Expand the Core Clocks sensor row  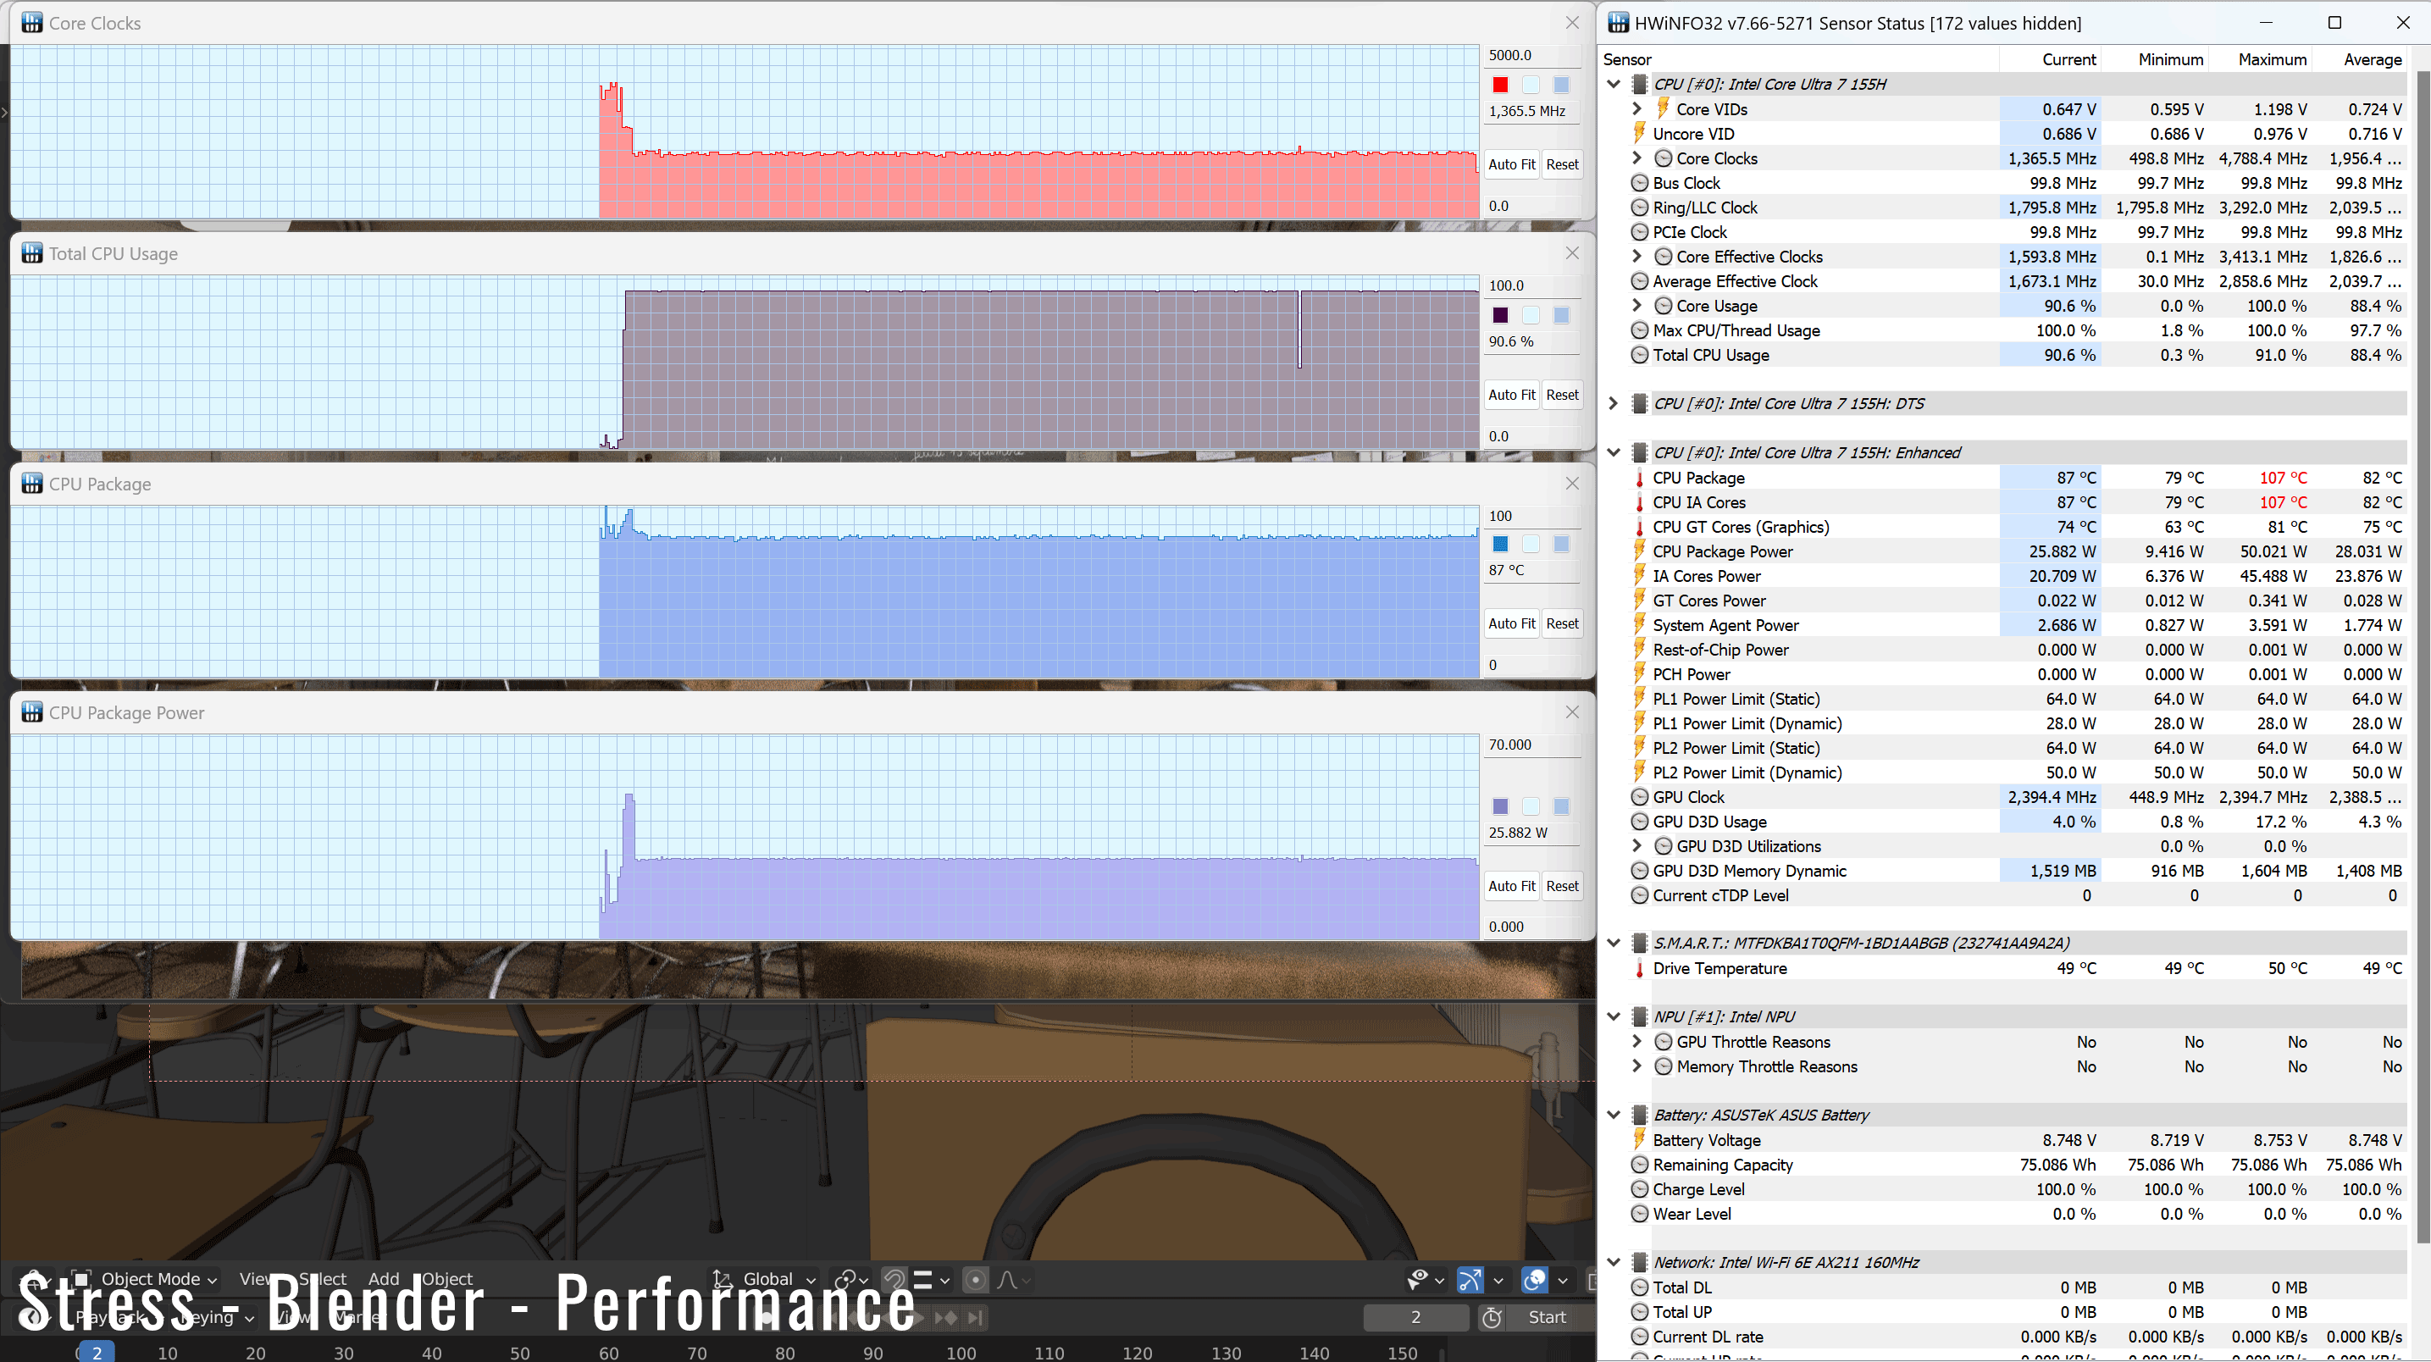click(1637, 158)
